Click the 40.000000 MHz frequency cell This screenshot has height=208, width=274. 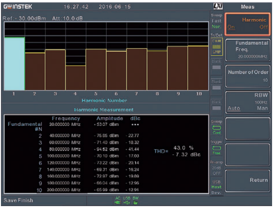click(x=65, y=136)
